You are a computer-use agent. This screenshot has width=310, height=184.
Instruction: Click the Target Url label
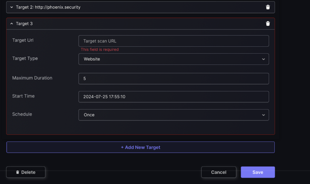(x=23, y=40)
